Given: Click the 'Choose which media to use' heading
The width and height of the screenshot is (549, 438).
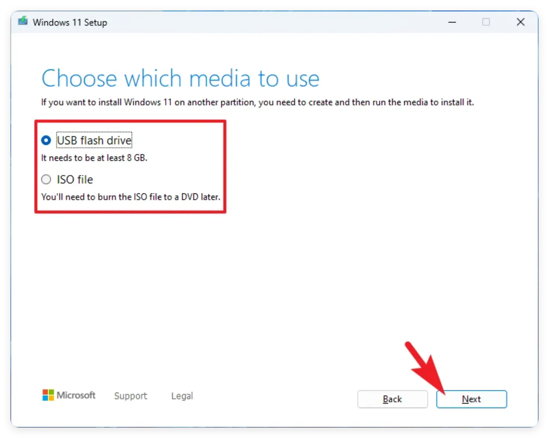Looking at the screenshot, I should click(181, 78).
